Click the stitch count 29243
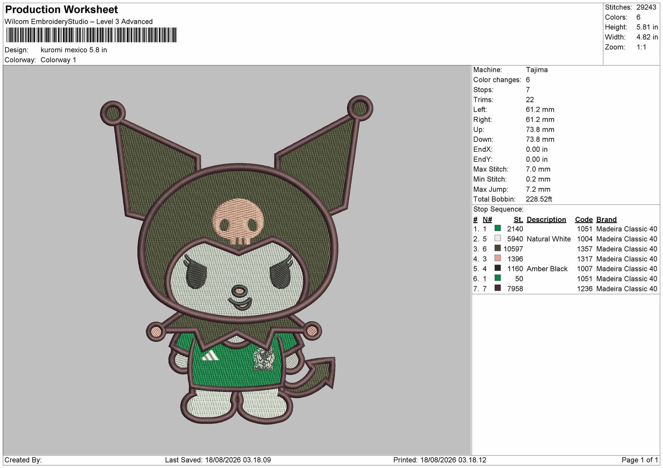 coord(646,7)
